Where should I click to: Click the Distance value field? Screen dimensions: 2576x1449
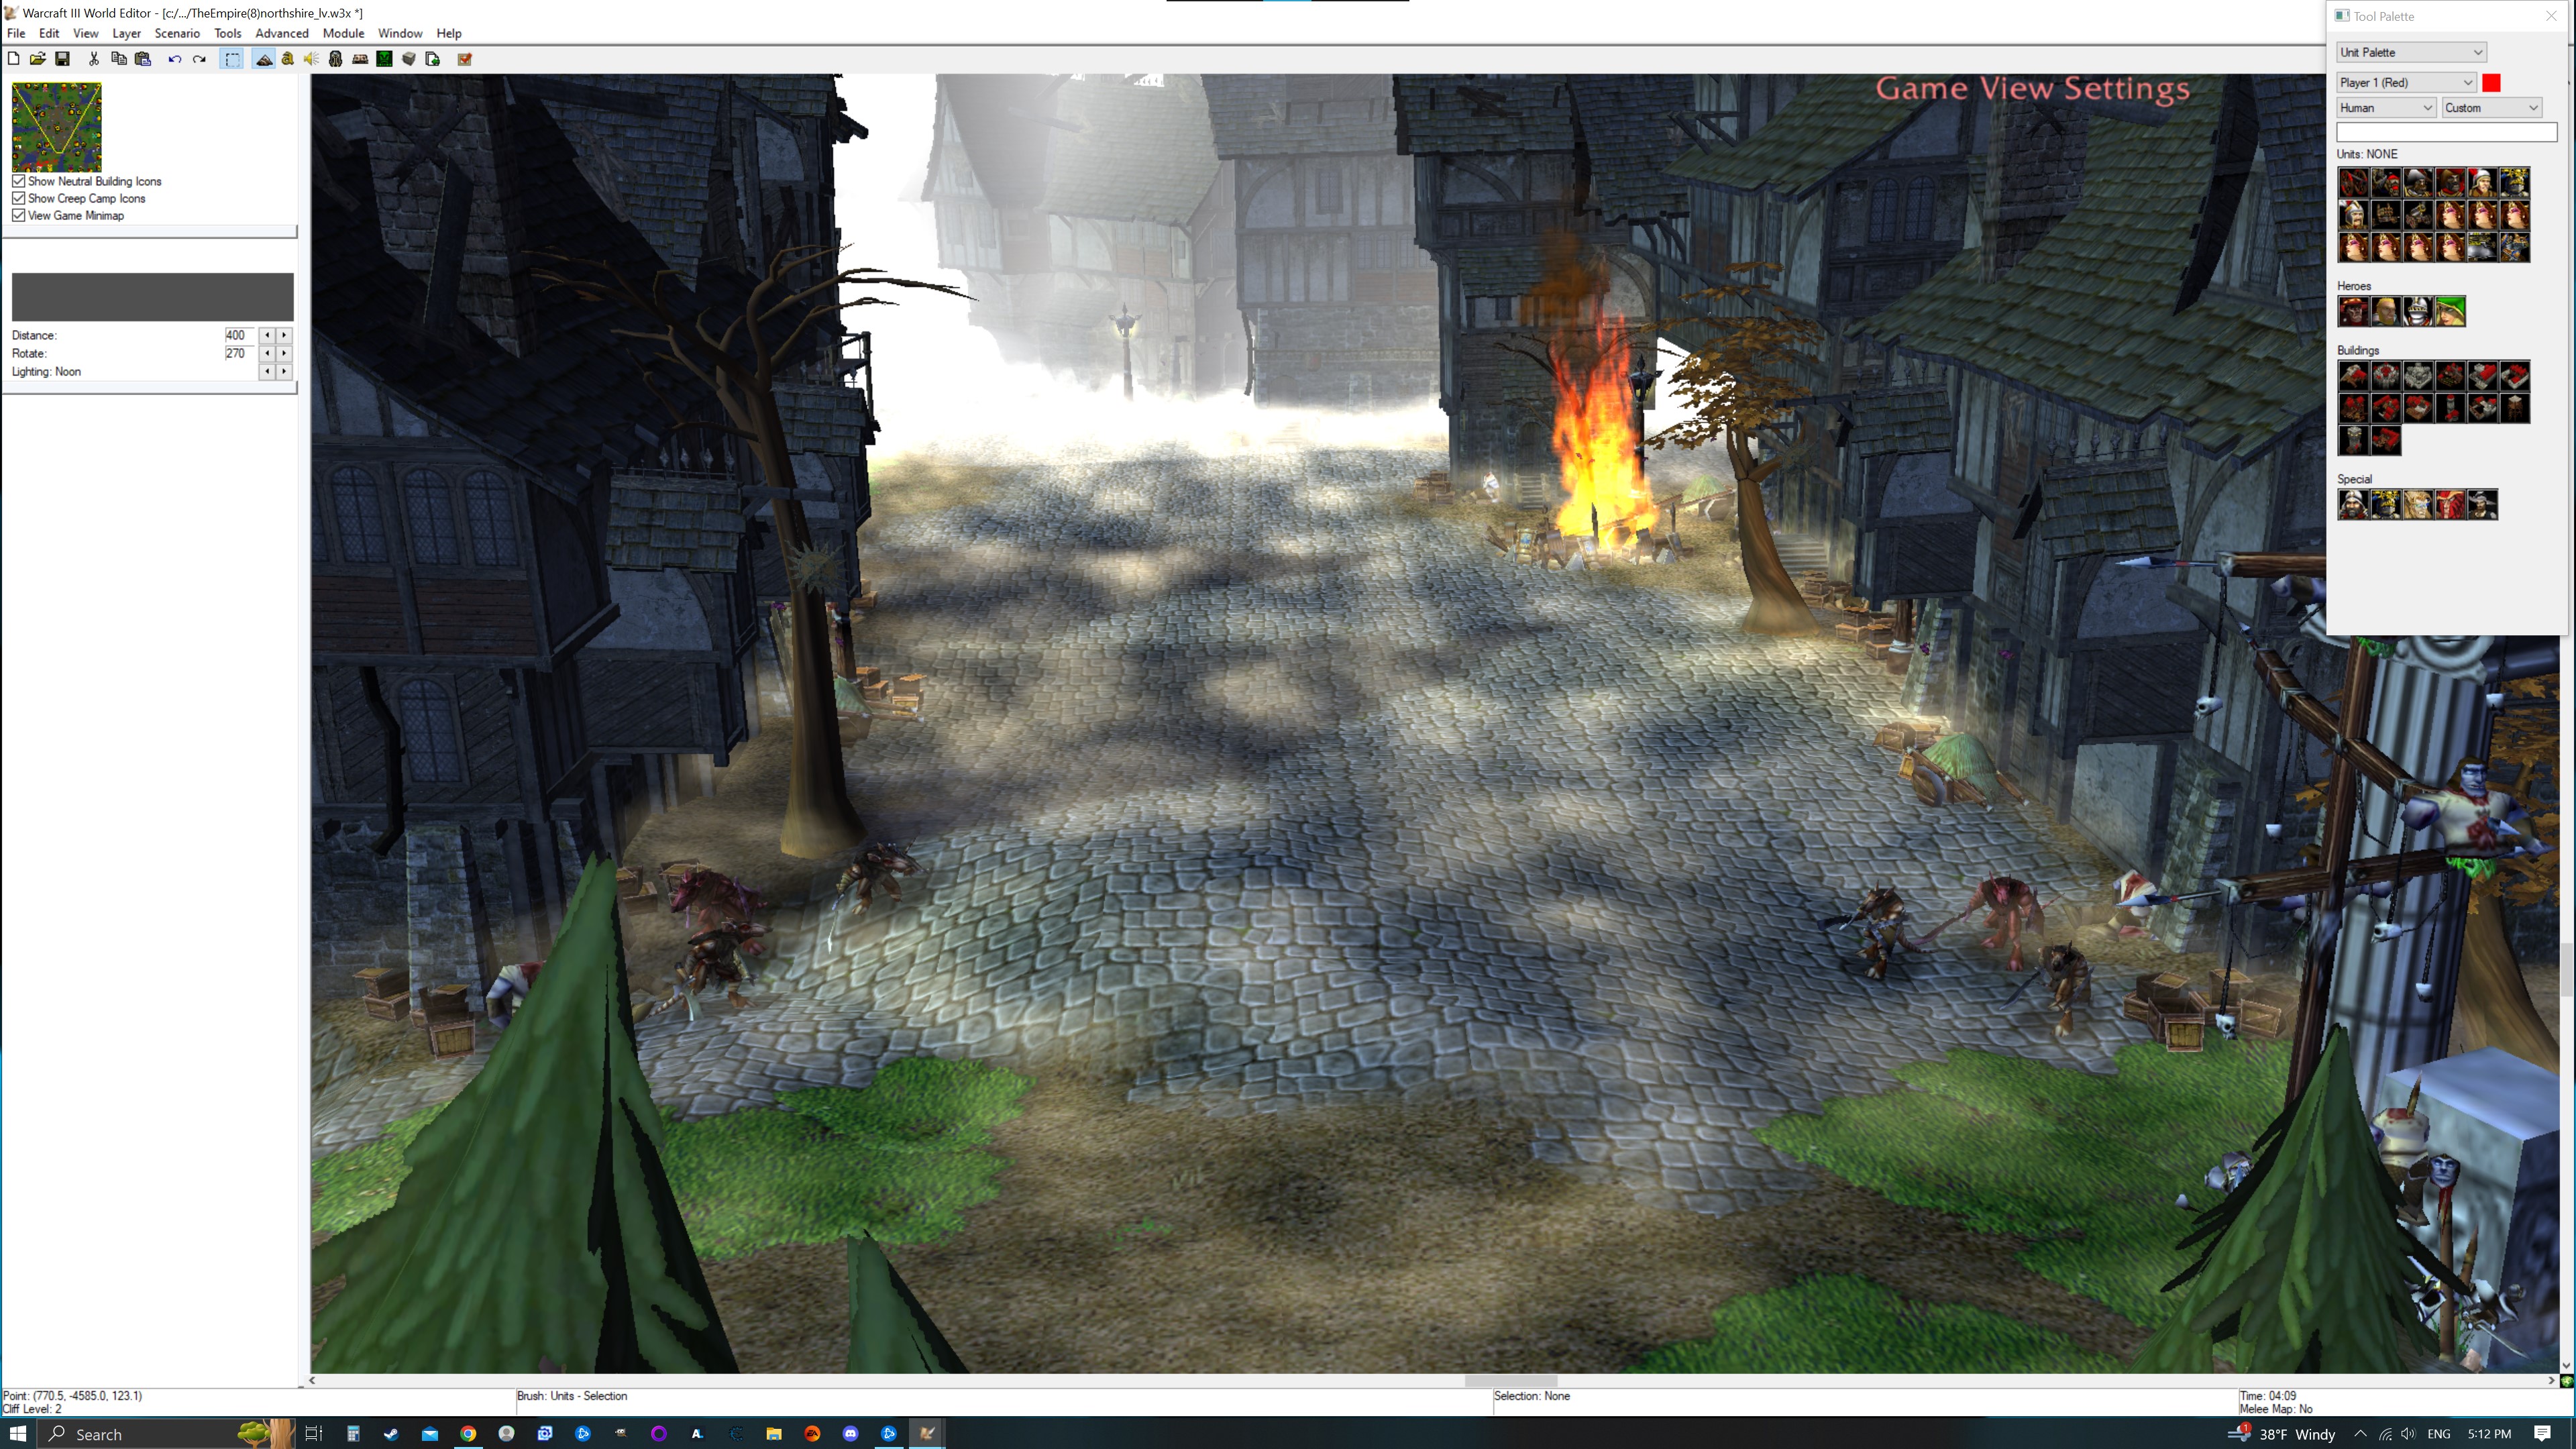[x=240, y=335]
